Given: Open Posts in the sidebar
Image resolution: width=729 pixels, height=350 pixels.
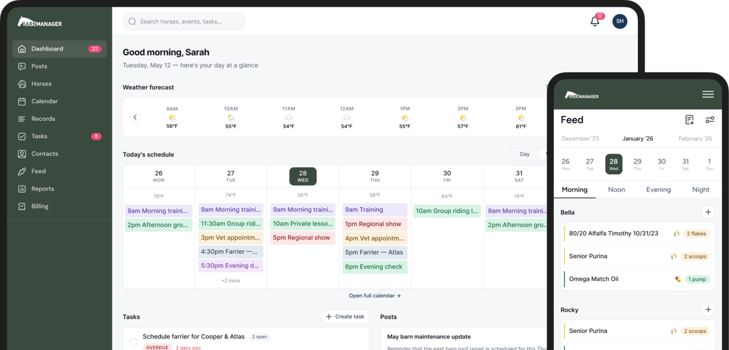Looking at the screenshot, I should [x=60, y=66].
